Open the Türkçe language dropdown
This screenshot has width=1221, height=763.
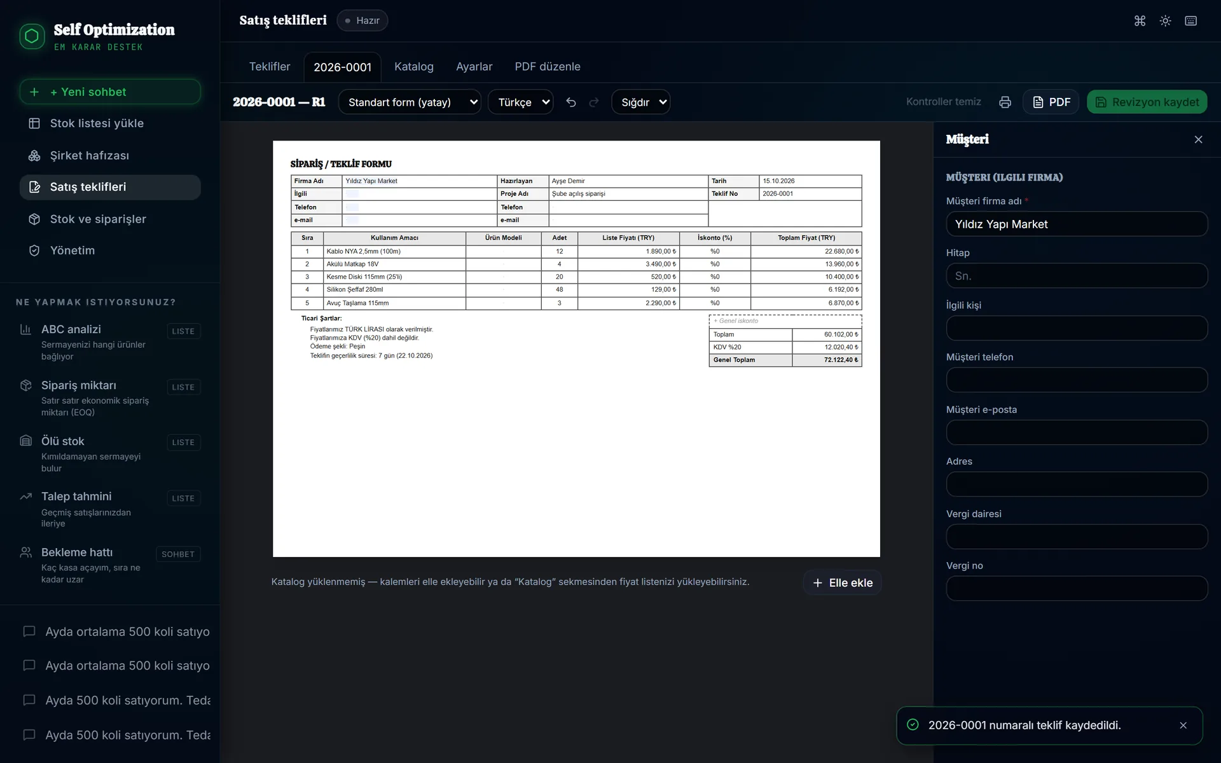[x=520, y=102]
